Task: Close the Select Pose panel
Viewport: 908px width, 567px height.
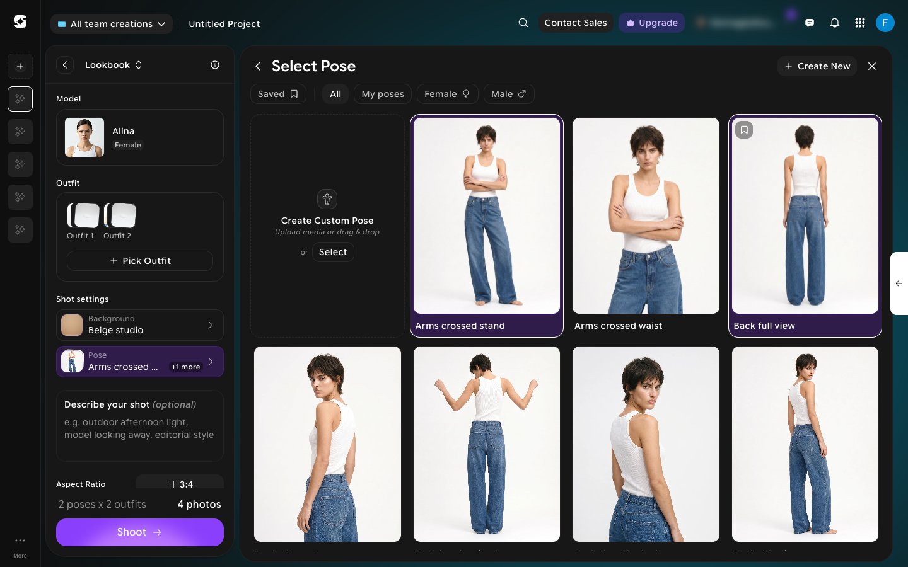Action: click(x=872, y=66)
